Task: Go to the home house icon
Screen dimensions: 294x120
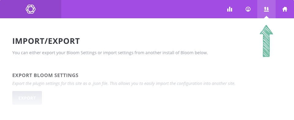Action: click(x=285, y=9)
